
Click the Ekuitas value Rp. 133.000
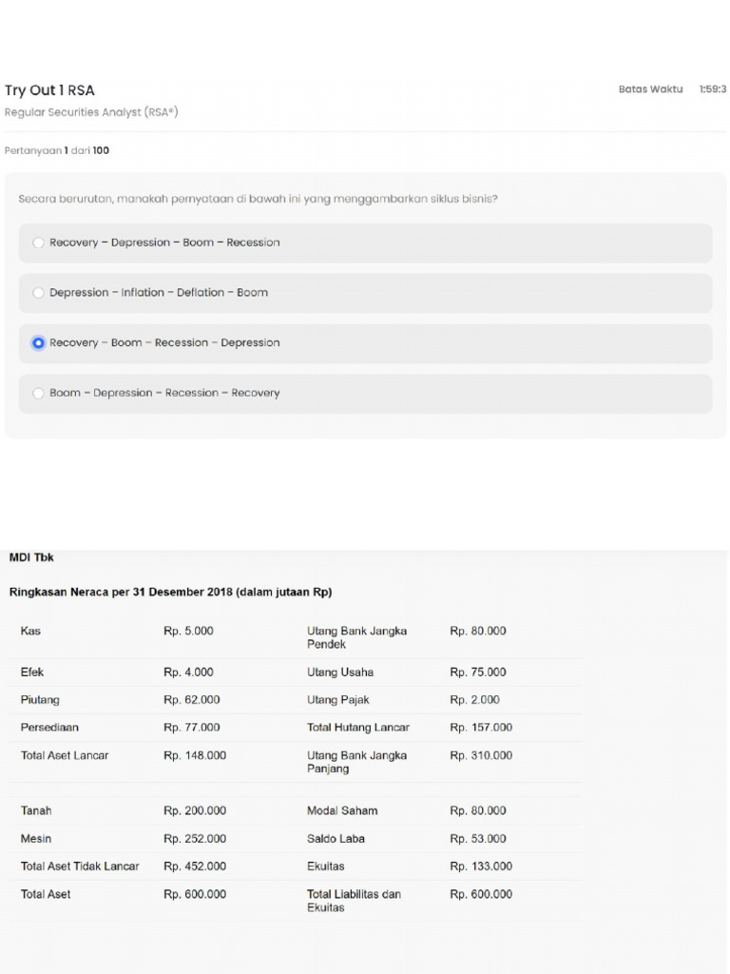[x=481, y=867]
